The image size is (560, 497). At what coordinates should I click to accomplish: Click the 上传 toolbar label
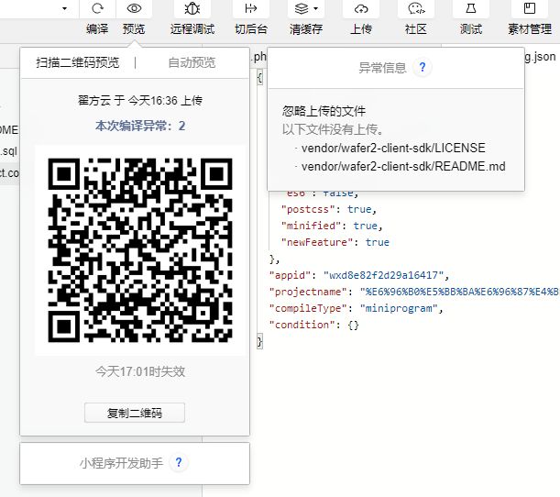[x=361, y=29]
